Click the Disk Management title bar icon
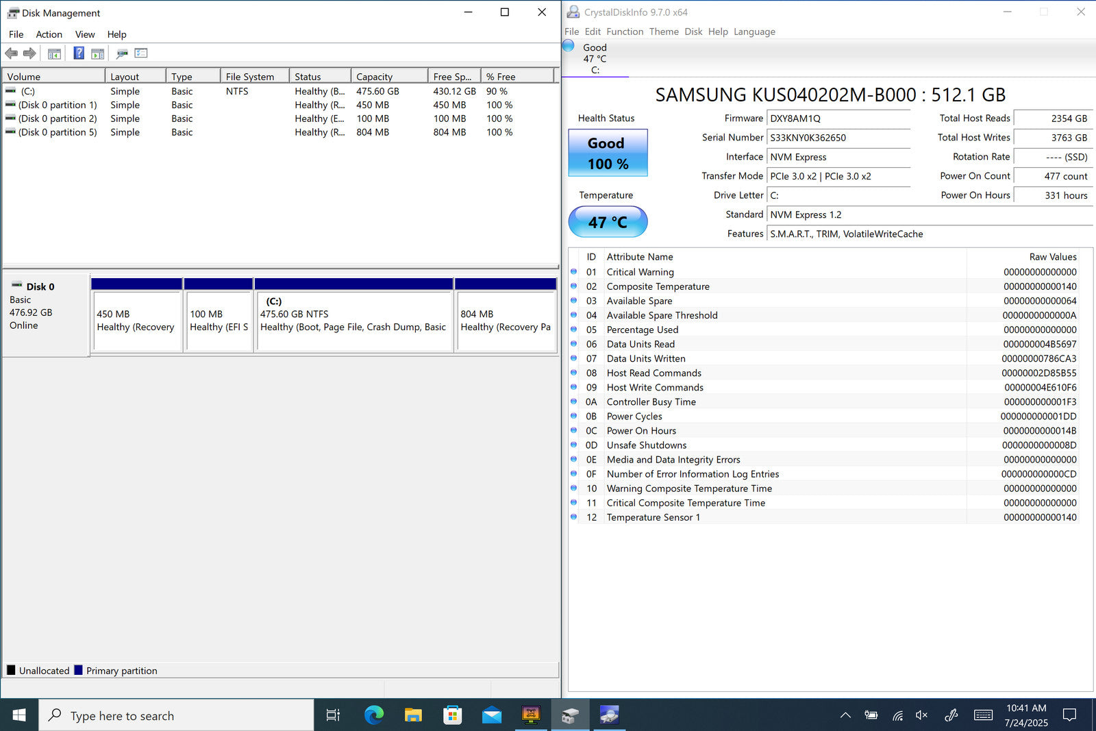Viewport: 1096px width, 731px height. tap(13, 13)
